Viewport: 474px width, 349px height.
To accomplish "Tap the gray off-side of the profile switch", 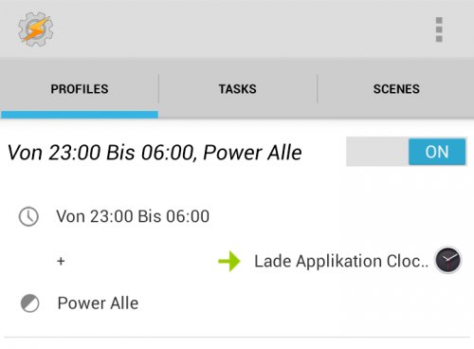I will (x=377, y=152).
